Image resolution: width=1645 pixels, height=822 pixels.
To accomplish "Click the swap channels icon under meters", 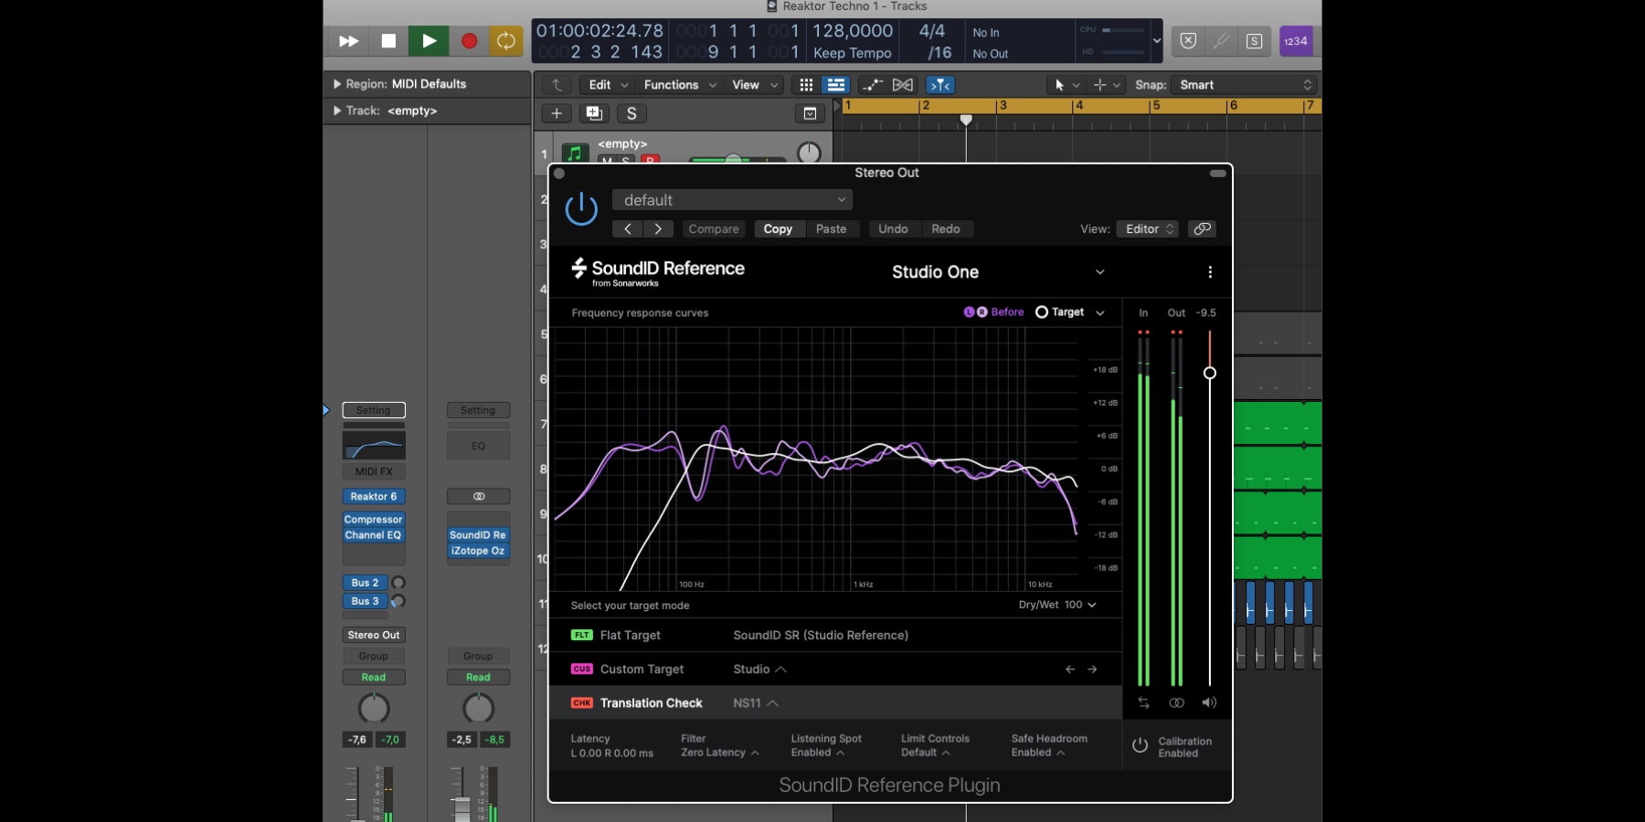I will 1143,702.
